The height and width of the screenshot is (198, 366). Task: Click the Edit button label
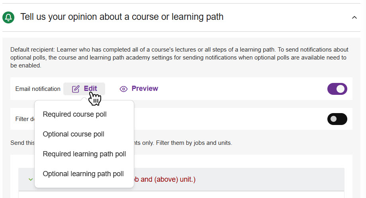[90, 89]
